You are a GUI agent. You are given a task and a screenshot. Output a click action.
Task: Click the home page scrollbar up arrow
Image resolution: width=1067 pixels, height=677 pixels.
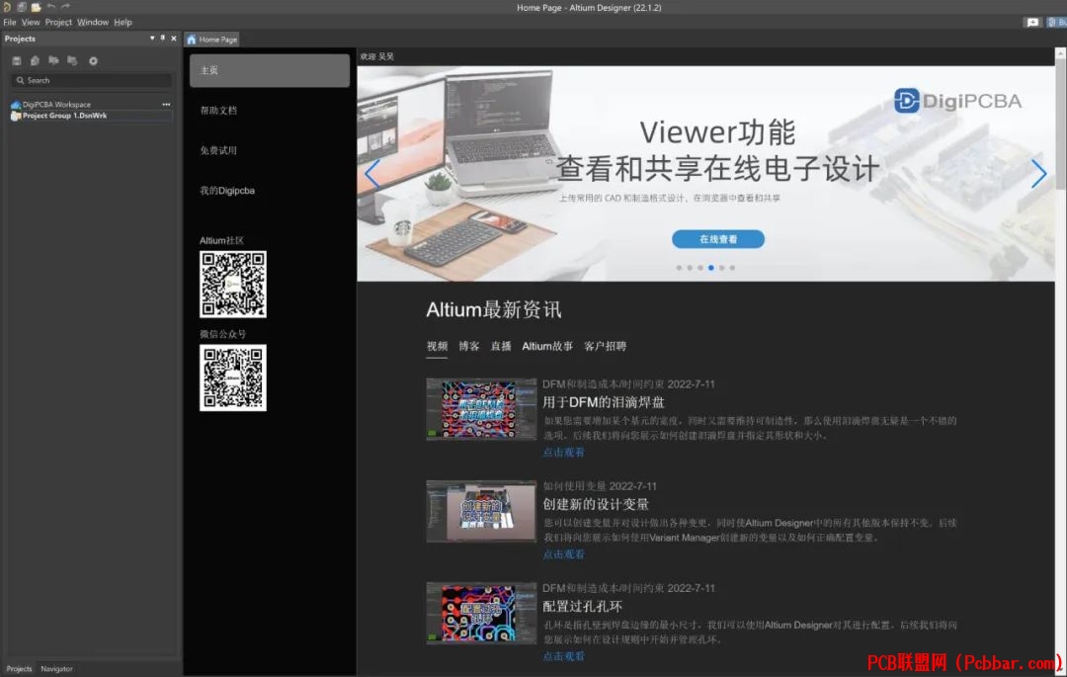tap(1061, 52)
